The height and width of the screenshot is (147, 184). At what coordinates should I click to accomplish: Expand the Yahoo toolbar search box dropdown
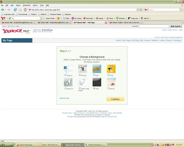tap(41, 18)
